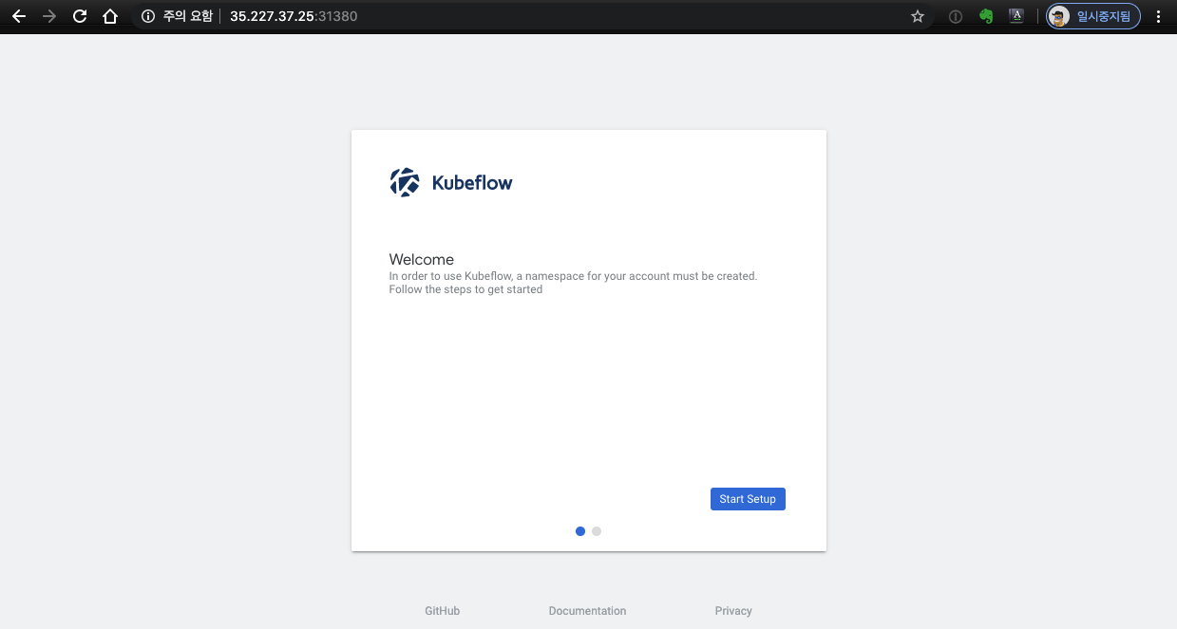Open the Chrome three-dot menu
The width and height of the screenshot is (1177, 629).
(1158, 16)
